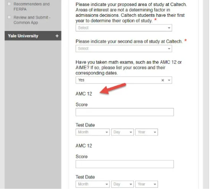Click second AMC 12 Score input field
Screen dimensions: 210x194
[x=125, y=164]
